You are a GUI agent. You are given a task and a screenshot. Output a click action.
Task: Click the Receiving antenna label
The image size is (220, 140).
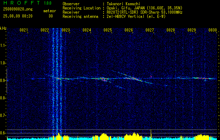(x=80, y=16)
